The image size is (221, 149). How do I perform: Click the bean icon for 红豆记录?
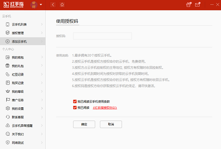7,74
